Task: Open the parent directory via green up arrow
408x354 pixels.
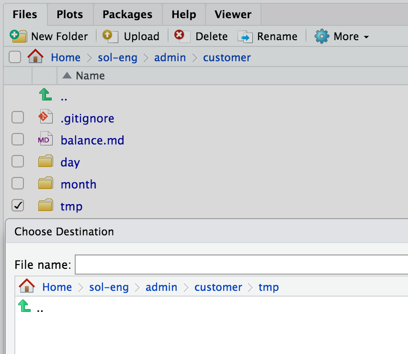Action: click(45, 95)
